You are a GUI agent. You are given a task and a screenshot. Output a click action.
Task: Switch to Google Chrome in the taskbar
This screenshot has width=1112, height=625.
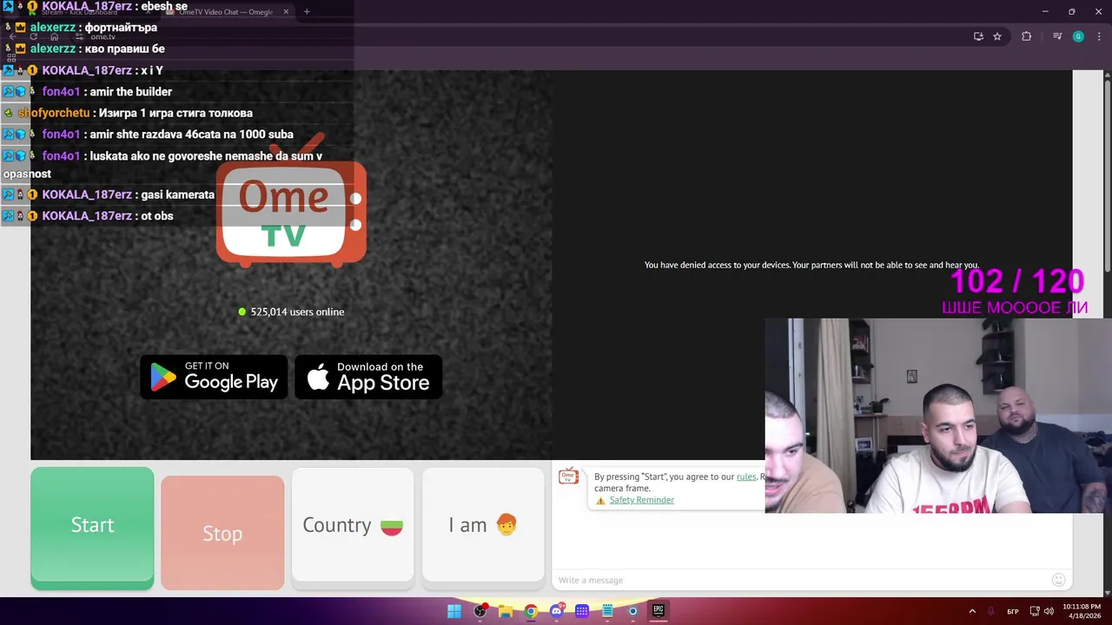(531, 611)
